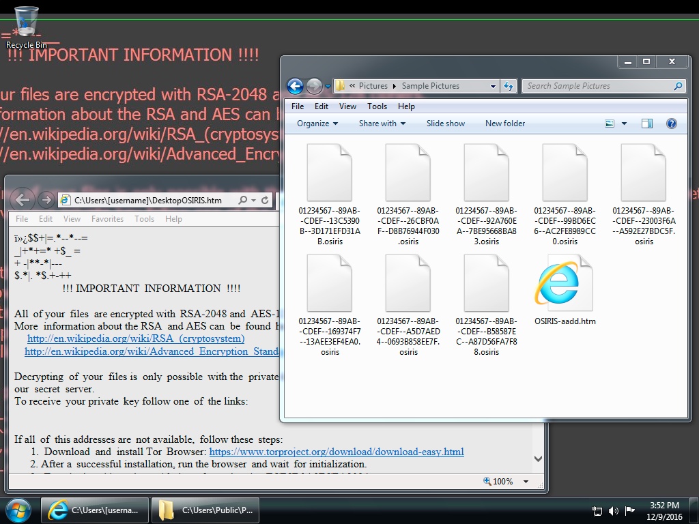Open the change view options arrow
699x524 pixels.
pyautogui.click(x=625, y=123)
